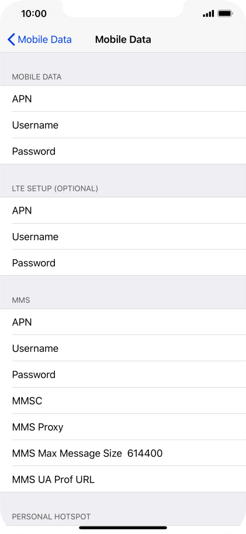Image resolution: width=246 pixels, height=534 pixels.
Task: Tap the home indicator bar
Action: (x=123, y=528)
